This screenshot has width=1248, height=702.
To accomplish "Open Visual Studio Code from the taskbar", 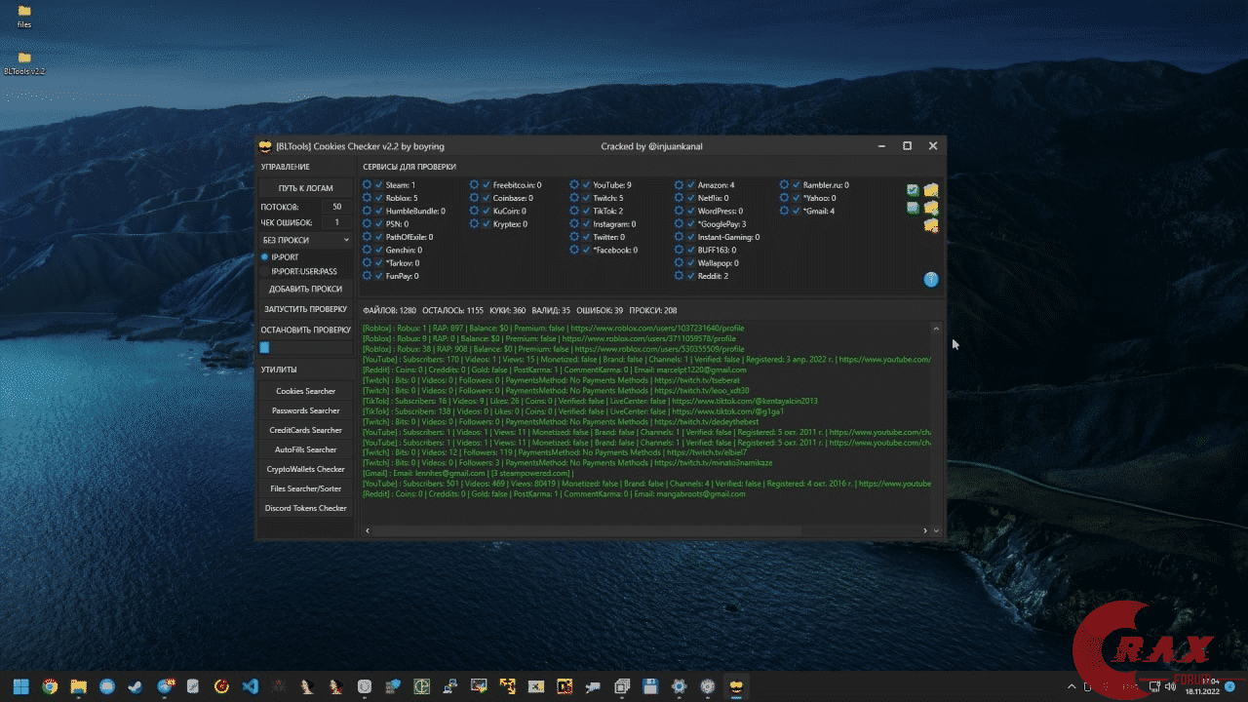I will pyautogui.click(x=250, y=686).
